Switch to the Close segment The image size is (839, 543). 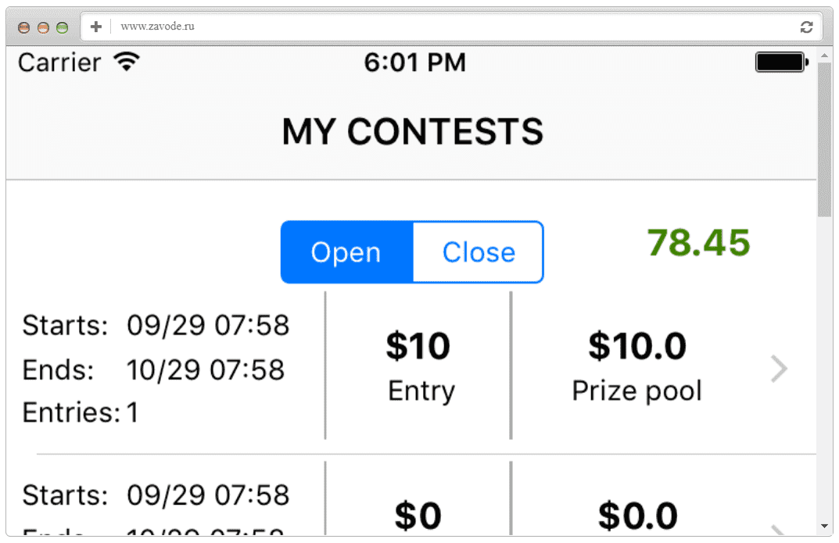point(479,252)
